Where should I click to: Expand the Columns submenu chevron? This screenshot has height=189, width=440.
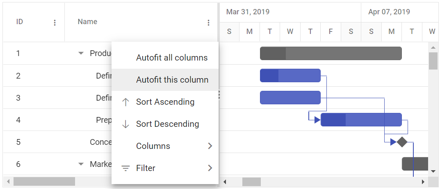pos(210,146)
